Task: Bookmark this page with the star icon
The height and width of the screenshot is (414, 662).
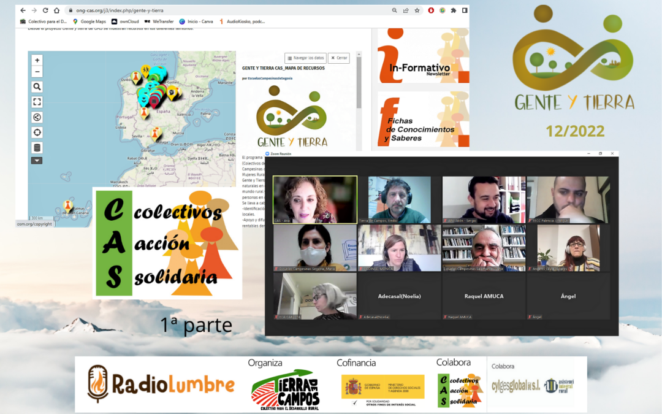Action: point(417,10)
